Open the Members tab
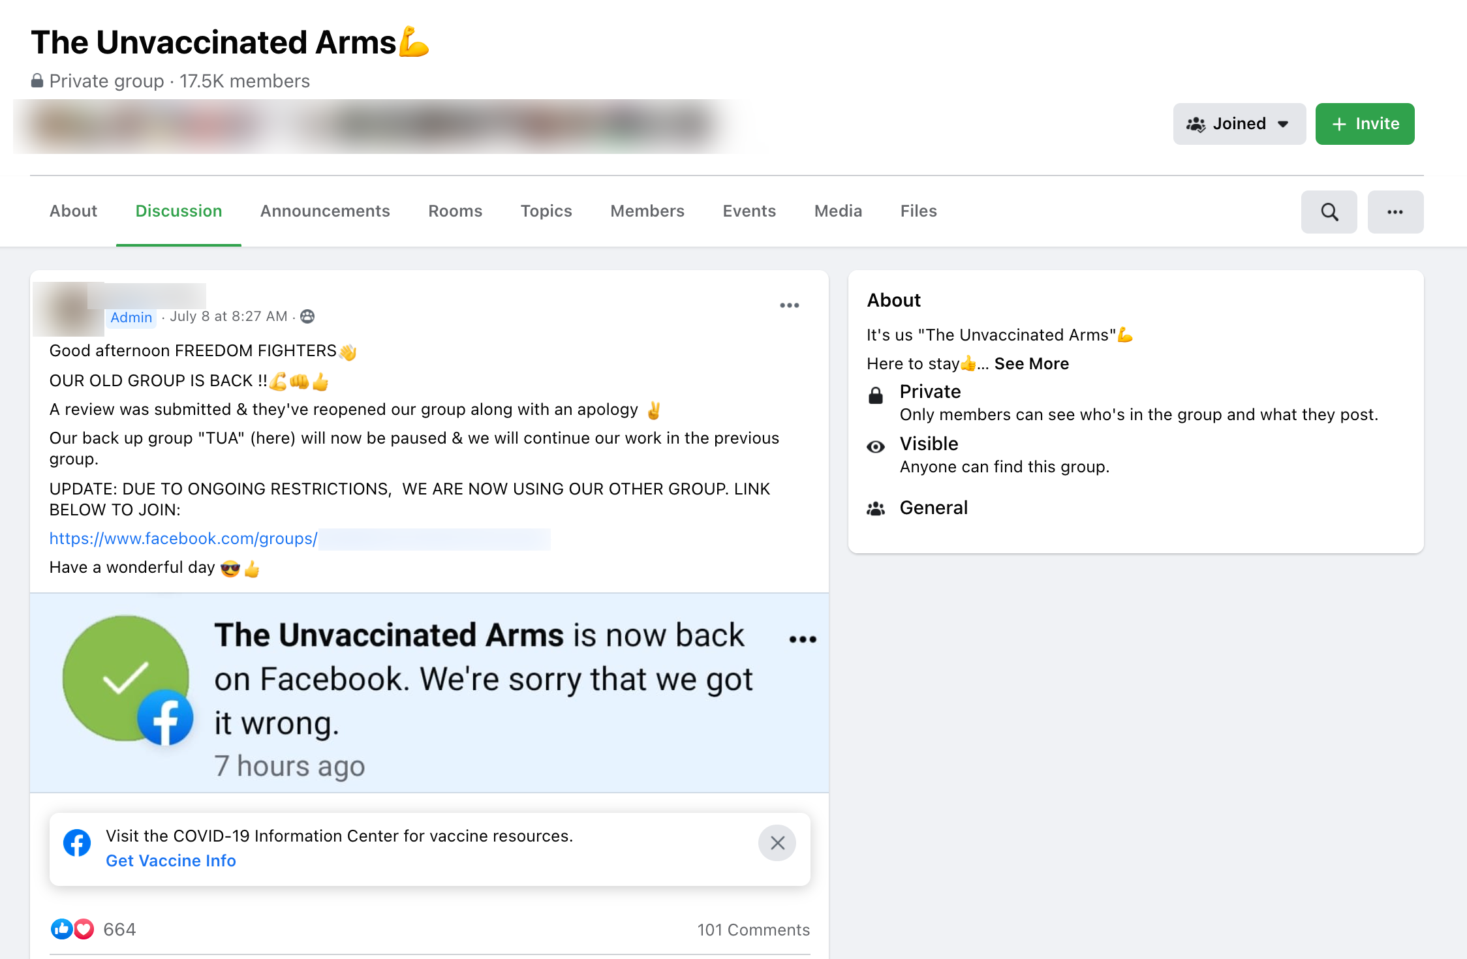The width and height of the screenshot is (1467, 959). pyautogui.click(x=647, y=211)
